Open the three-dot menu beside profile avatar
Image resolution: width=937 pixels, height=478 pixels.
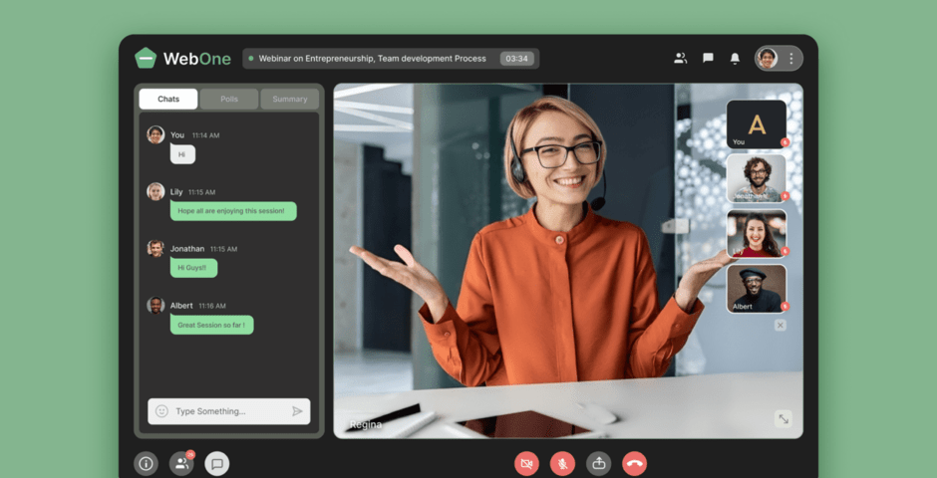[x=791, y=59]
